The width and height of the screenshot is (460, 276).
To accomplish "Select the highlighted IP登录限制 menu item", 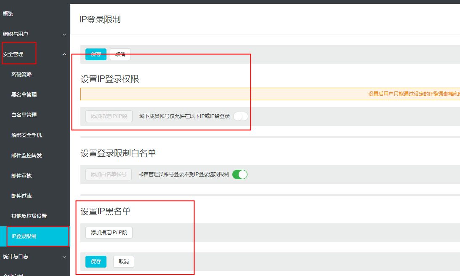I will tap(24, 236).
